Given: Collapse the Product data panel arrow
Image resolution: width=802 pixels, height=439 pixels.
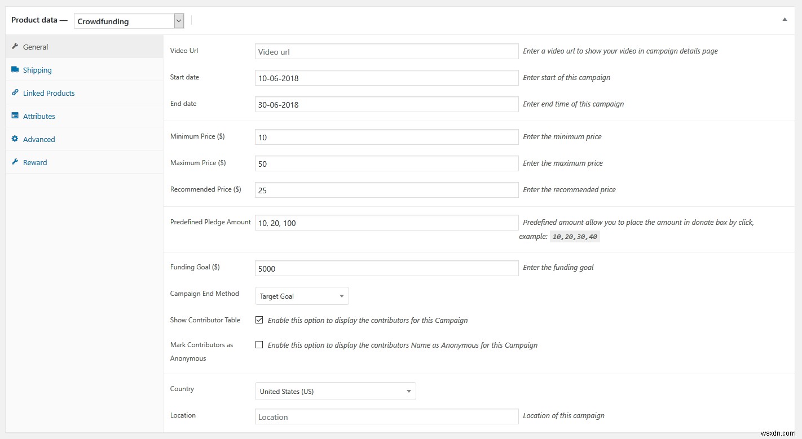Looking at the screenshot, I should click(x=784, y=19).
